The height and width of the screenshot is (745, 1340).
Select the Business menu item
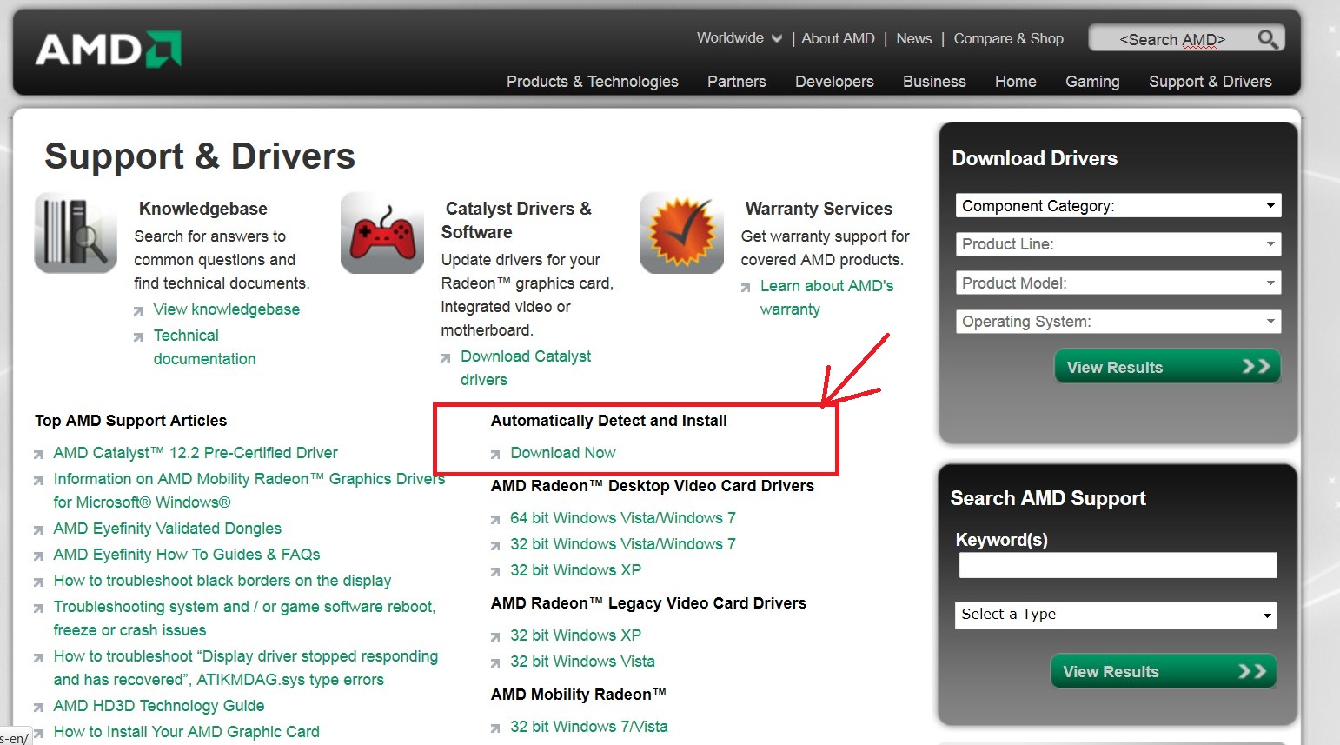click(934, 82)
